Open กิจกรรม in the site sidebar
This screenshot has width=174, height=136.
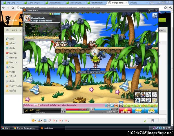coord(11,62)
